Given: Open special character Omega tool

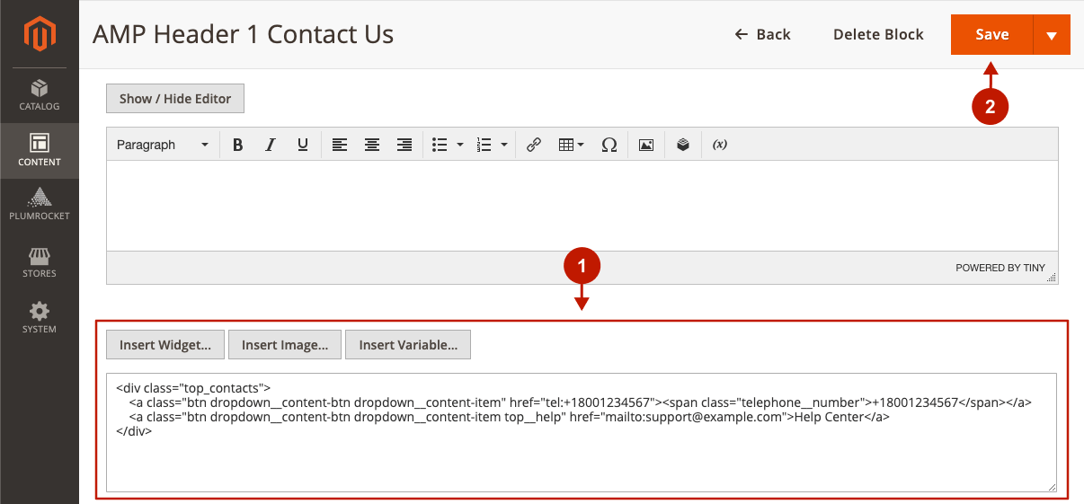Looking at the screenshot, I should 609,145.
